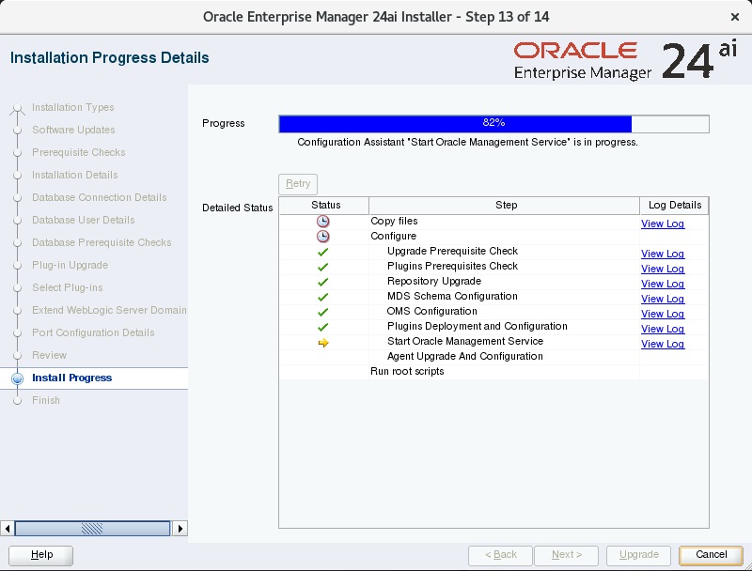This screenshot has width=752, height=571.
Task: Click the Help button
Action: [41, 555]
